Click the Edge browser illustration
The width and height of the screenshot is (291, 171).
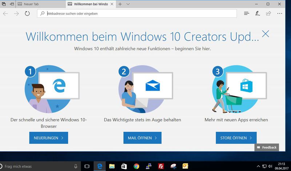pos(52,89)
